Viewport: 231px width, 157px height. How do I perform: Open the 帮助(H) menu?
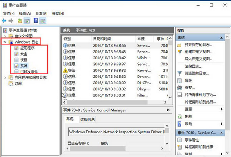tap(58, 13)
